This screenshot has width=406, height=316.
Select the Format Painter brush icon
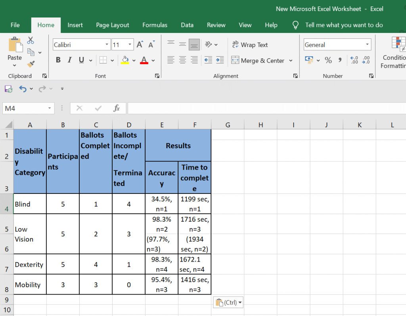coord(31,63)
